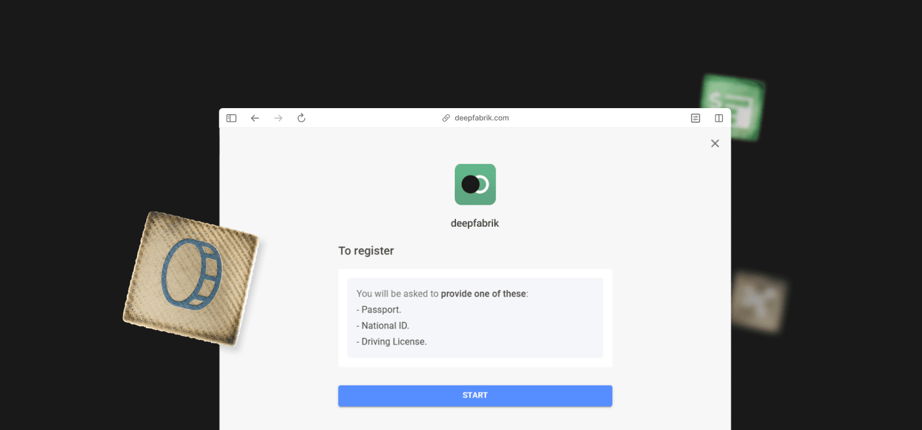
Task: Click the deepfabrik.com address bar
Action: [x=481, y=117]
